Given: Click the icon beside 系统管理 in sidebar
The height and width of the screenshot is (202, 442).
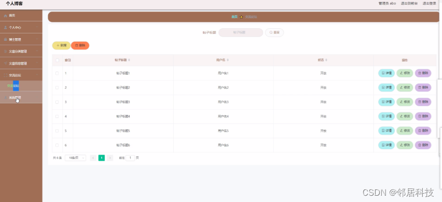Looking at the screenshot, I should [5, 98].
